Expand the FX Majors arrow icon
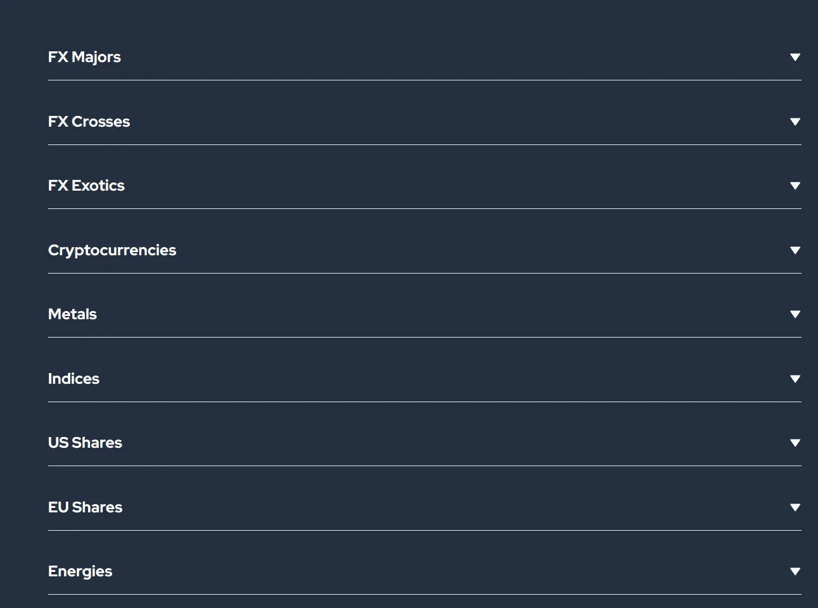Screen dimensions: 818x608 [x=795, y=57]
